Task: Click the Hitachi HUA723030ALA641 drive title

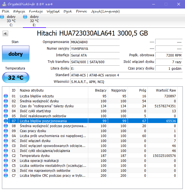Action: coord(92,33)
